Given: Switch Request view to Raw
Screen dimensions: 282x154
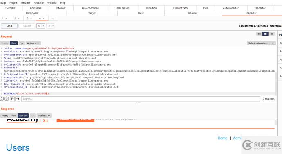Looking at the screenshot, I should click(x=13, y=43).
